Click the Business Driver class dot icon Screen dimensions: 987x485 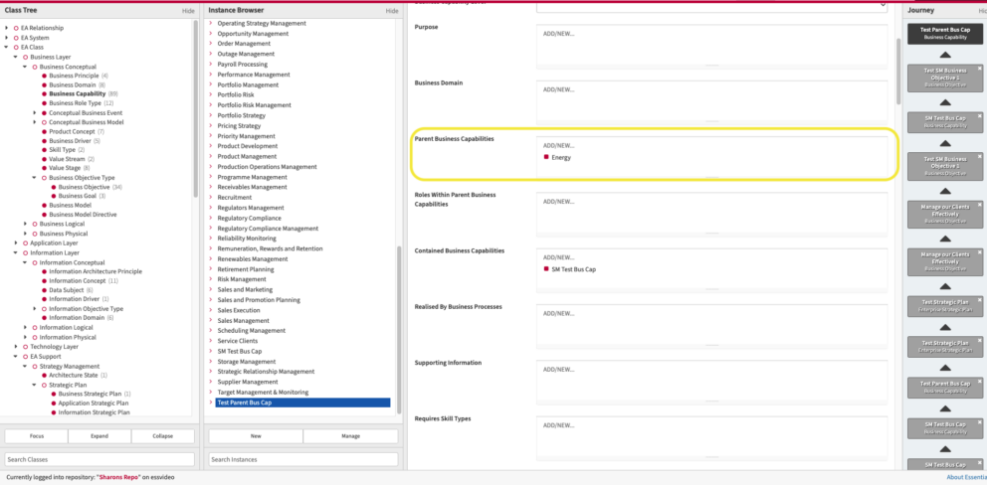(x=44, y=141)
